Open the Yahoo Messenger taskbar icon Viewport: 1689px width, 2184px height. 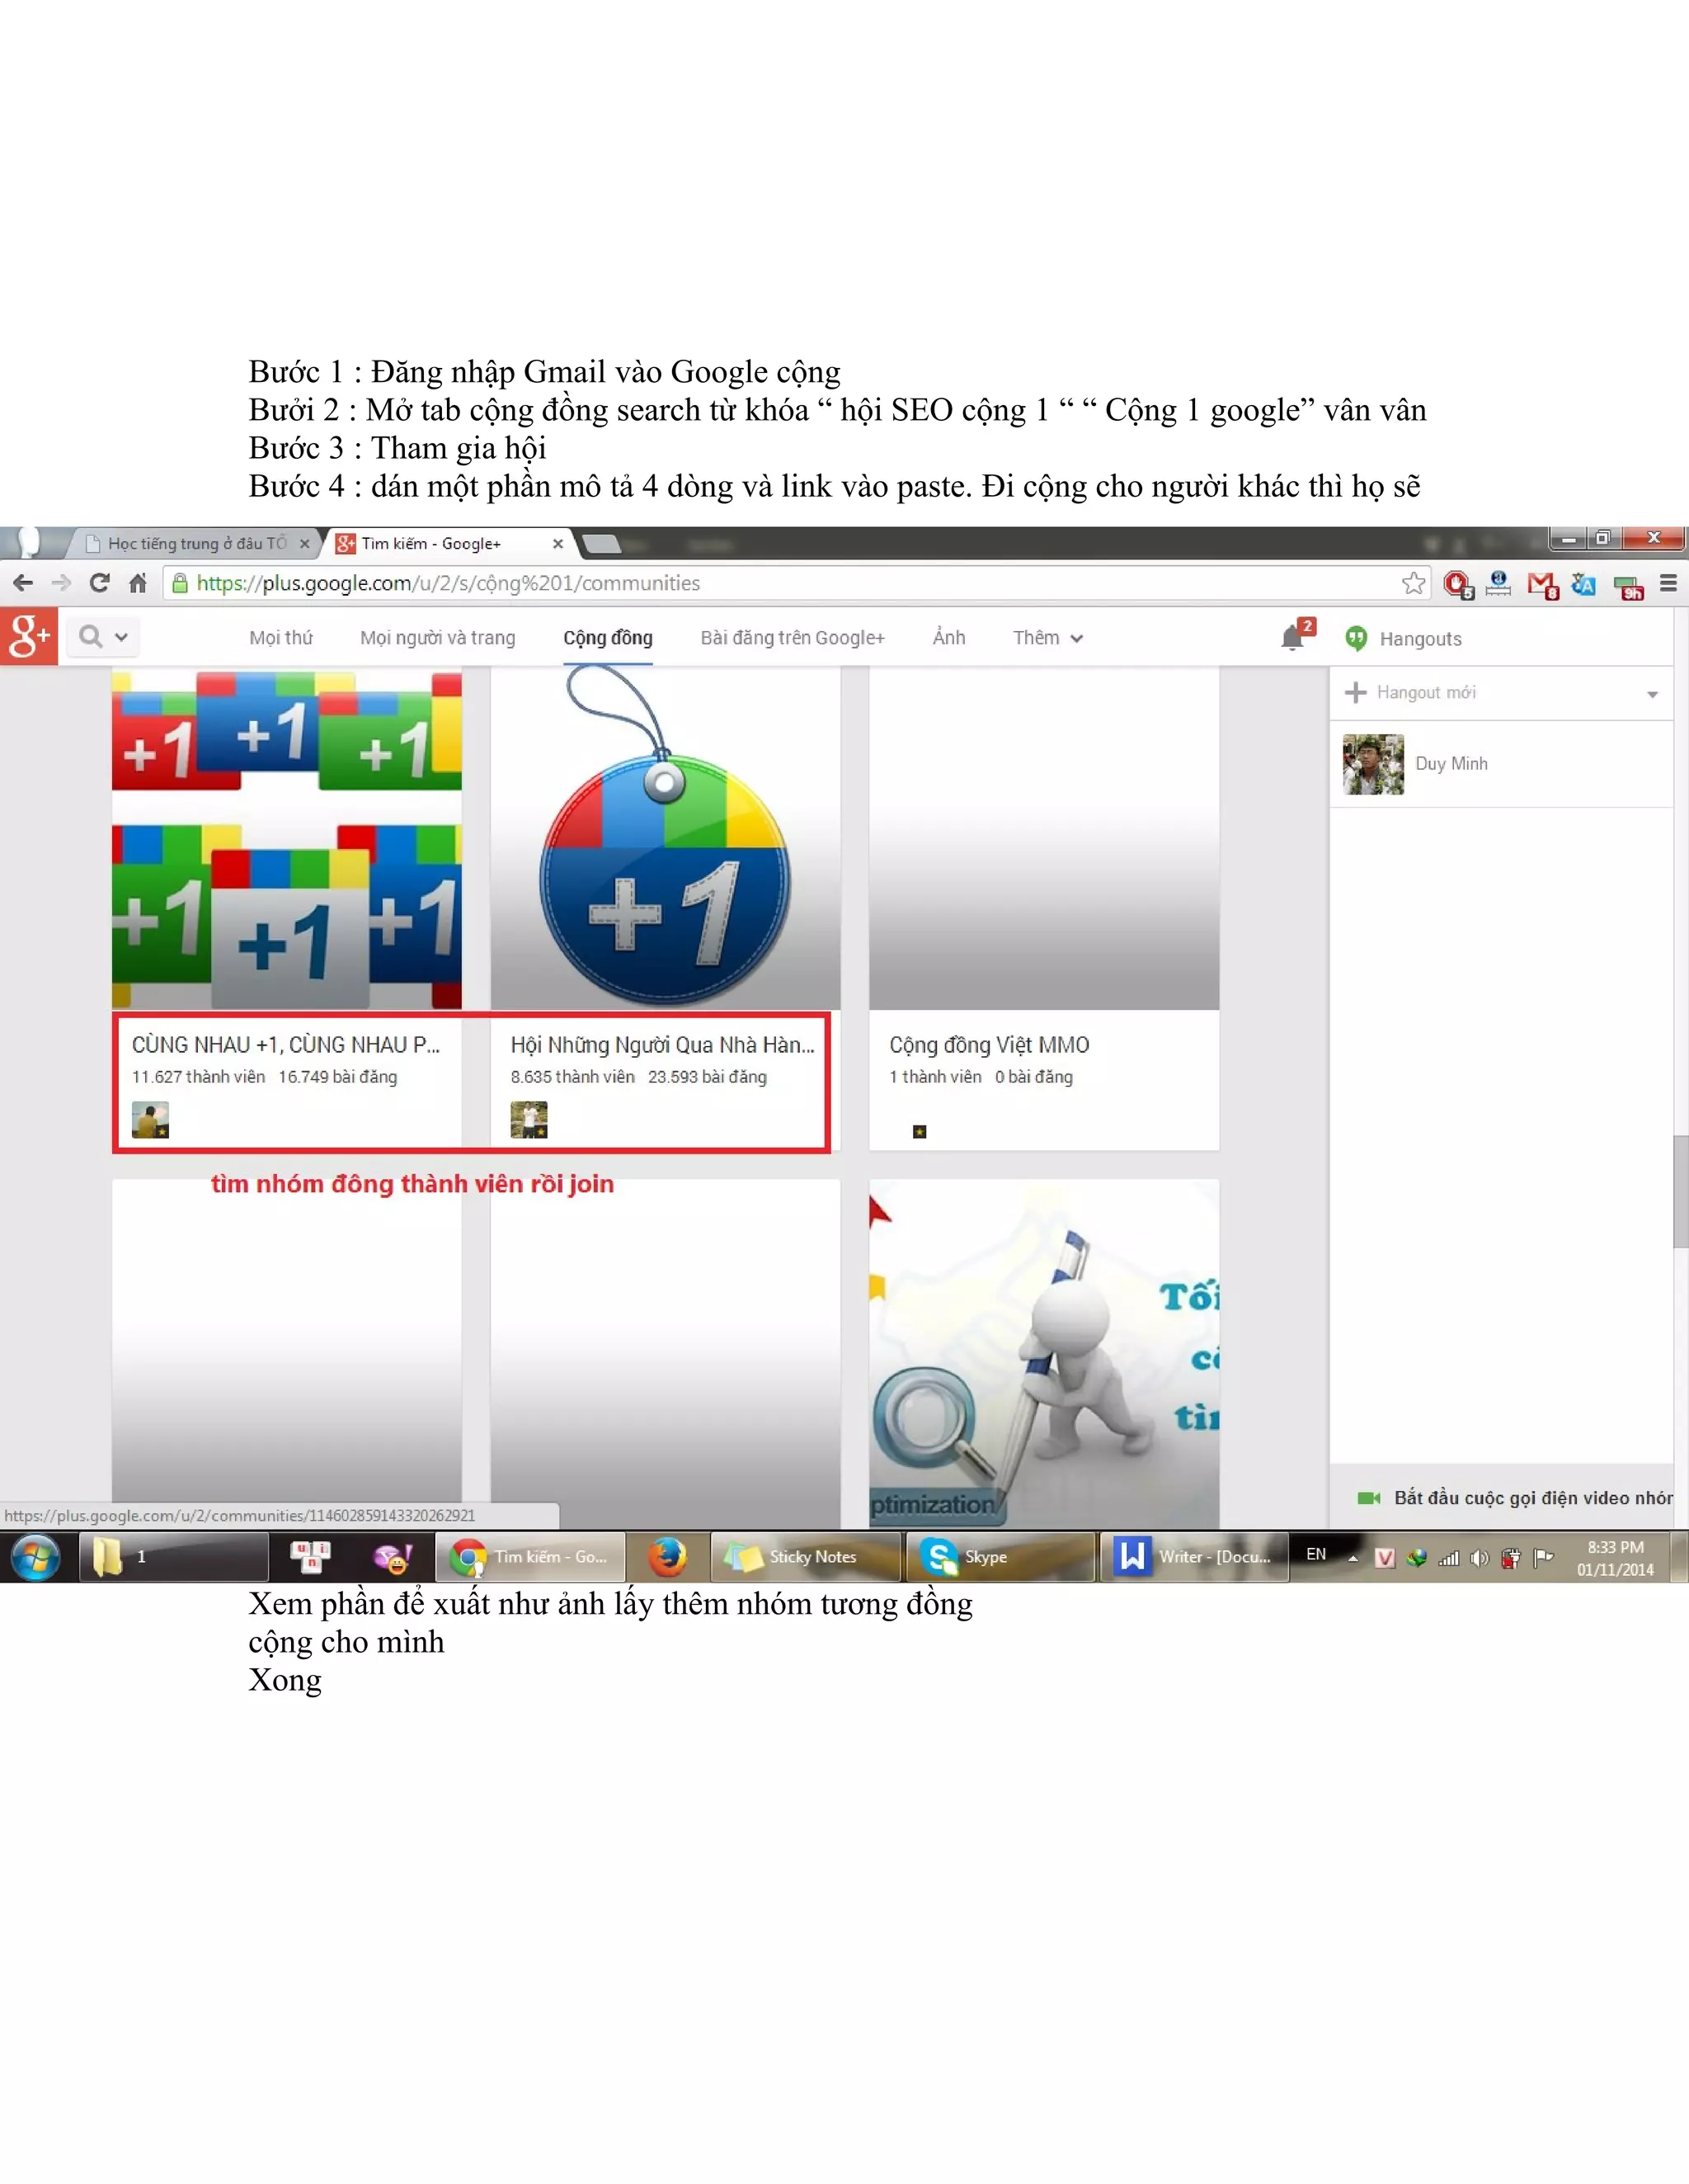[392, 1557]
